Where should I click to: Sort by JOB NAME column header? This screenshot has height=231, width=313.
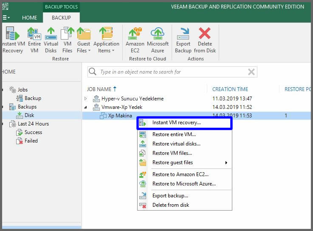click(102, 89)
